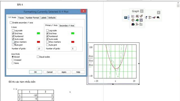Collapse the Graph palette
This screenshot has width=180, height=101.
coord(142,11)
